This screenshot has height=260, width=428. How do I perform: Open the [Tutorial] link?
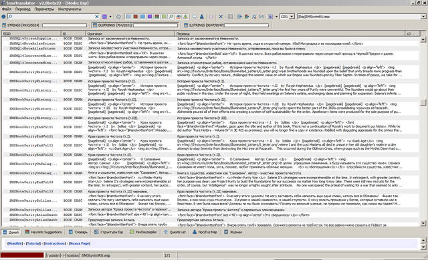click(33, 243)
